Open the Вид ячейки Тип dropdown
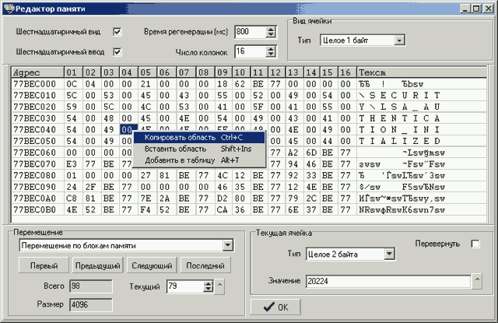Screen dimensions: 498x323 click(398, 40)
